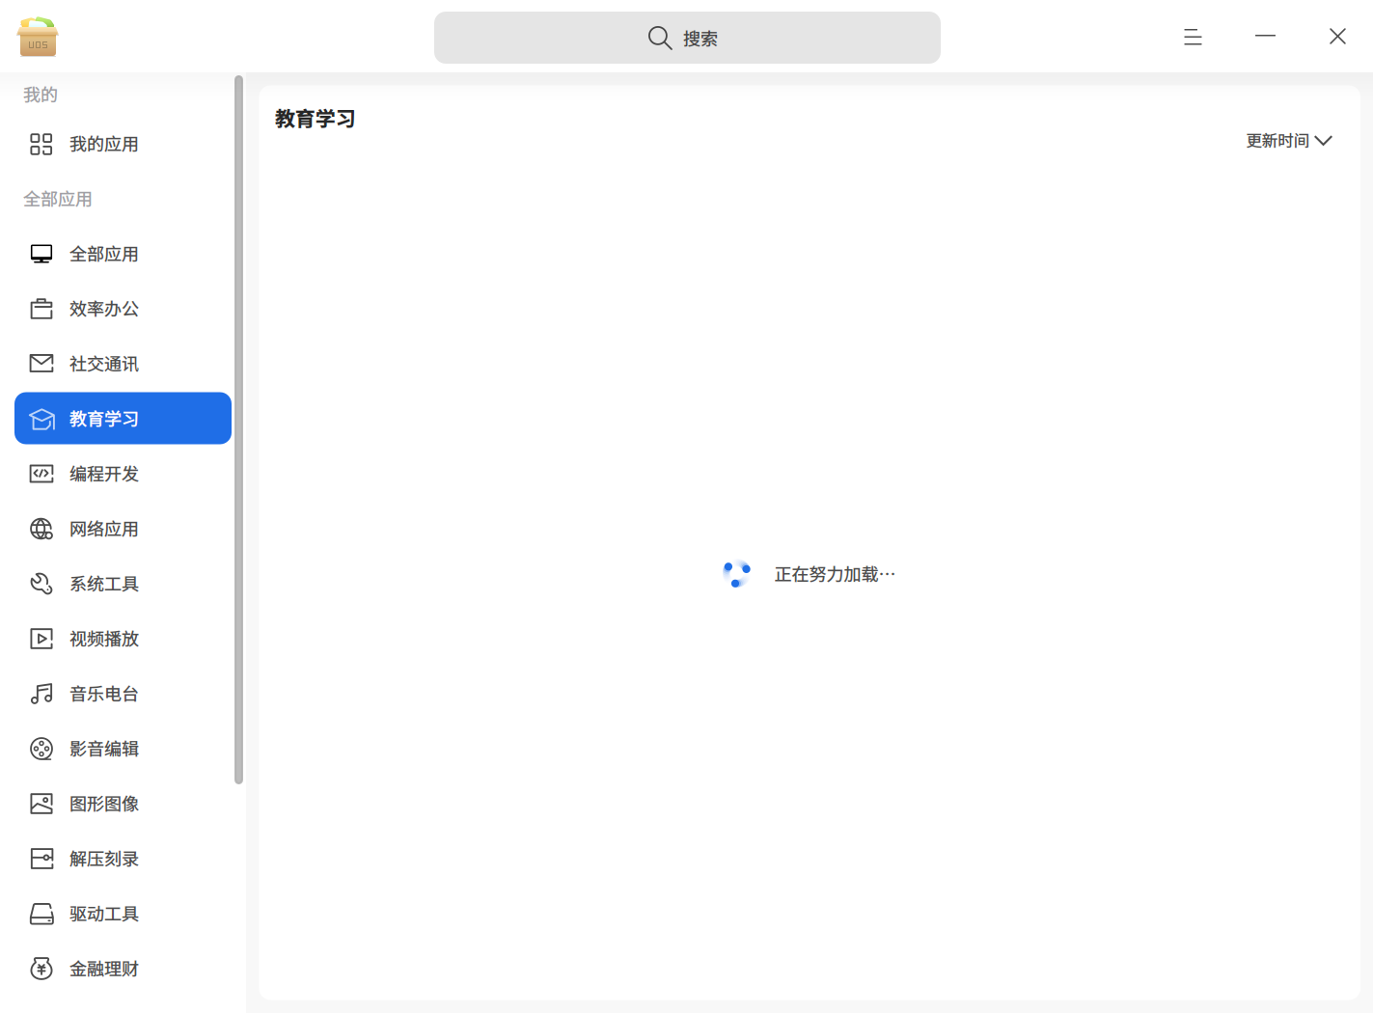
Task: Switch to 社交通讯 category label
Action: (104, 365)
